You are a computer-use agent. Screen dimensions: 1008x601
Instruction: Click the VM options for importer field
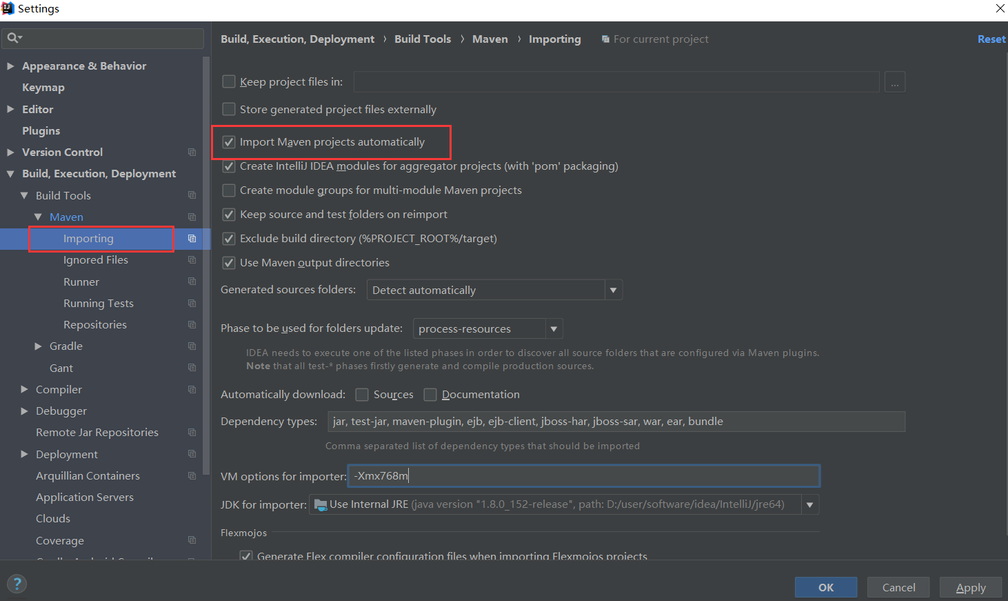[x=584, y=476]
